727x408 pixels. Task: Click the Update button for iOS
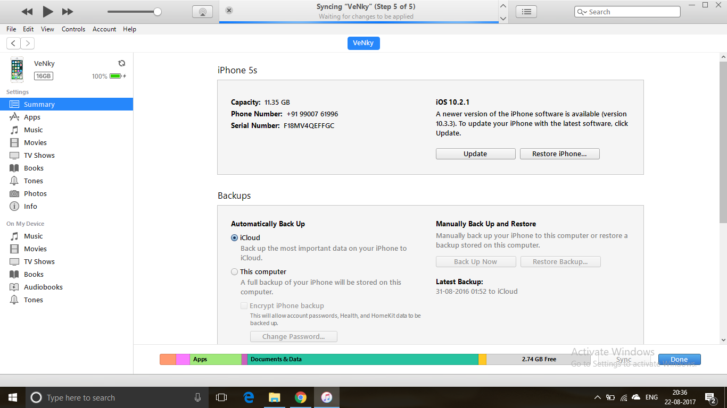tap(475, 154)
